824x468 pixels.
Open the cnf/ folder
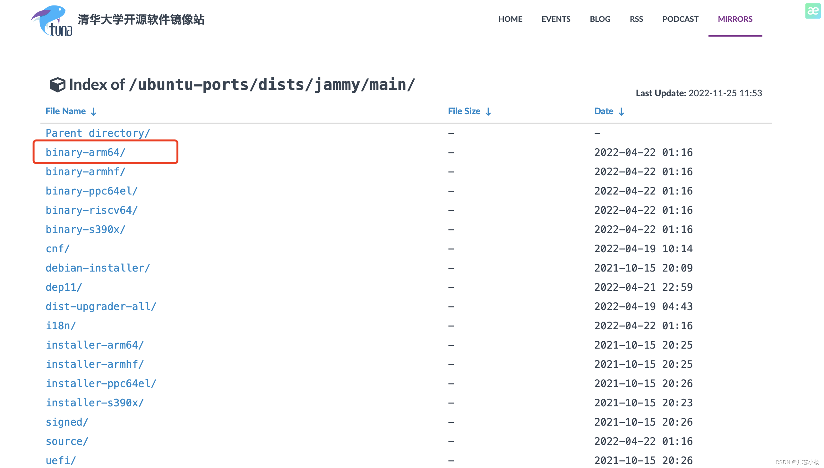(57, 249)
